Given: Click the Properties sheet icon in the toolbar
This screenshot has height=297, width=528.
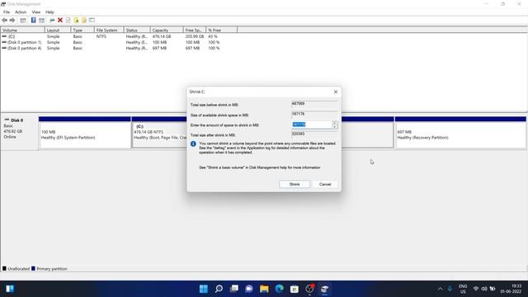Looking at the screenshot, I should point(68,20).
